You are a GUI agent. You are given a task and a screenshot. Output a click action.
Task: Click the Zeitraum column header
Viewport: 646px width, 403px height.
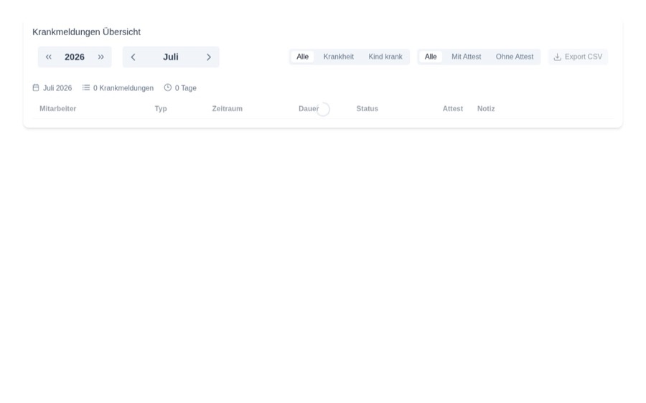pyautogui.click(x=227, y=109)
